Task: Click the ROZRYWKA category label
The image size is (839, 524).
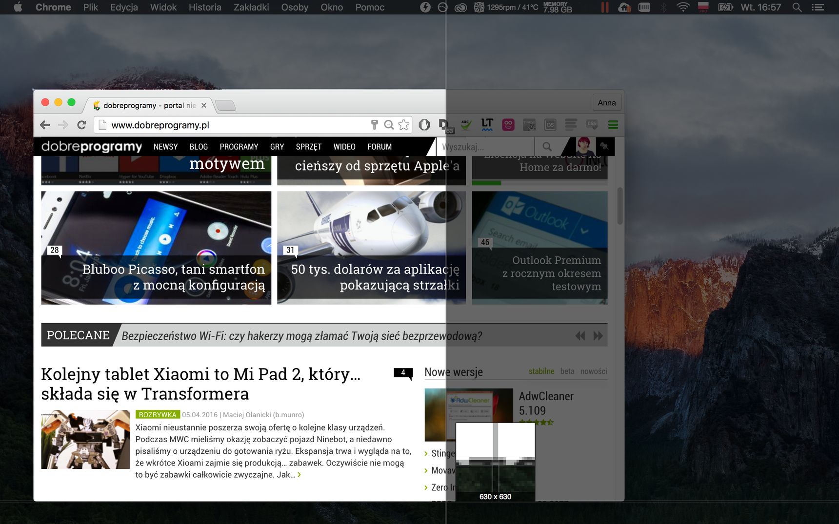Action: point(158,415)
